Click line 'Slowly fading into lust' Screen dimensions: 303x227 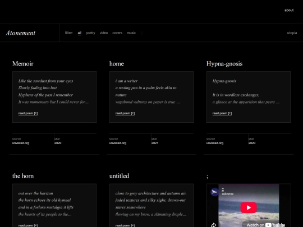click(x=38, y=88)
